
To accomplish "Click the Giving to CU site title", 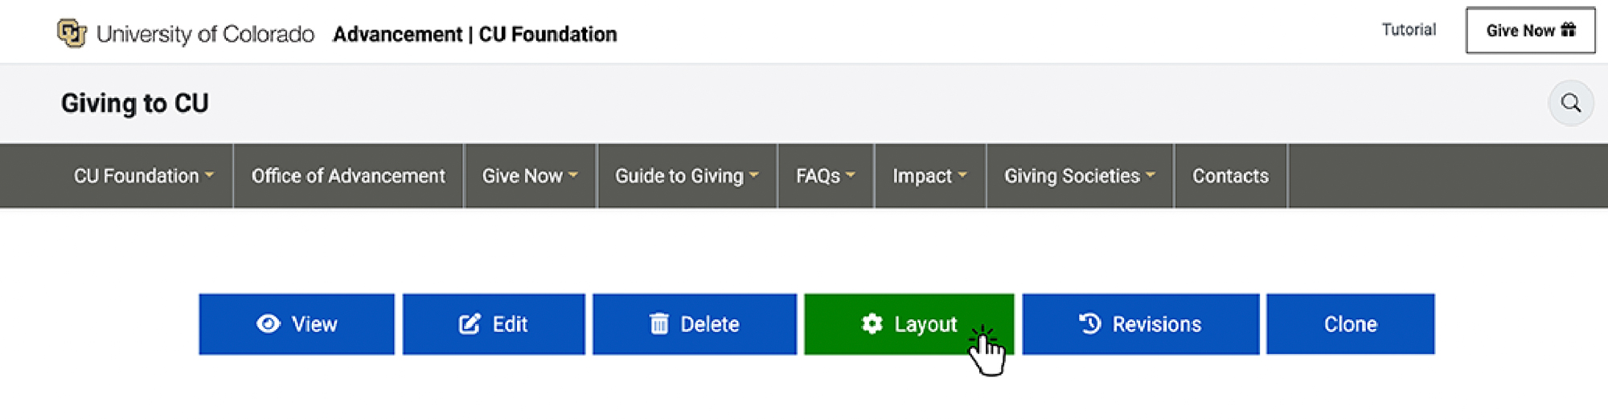I will coord(134,104).
